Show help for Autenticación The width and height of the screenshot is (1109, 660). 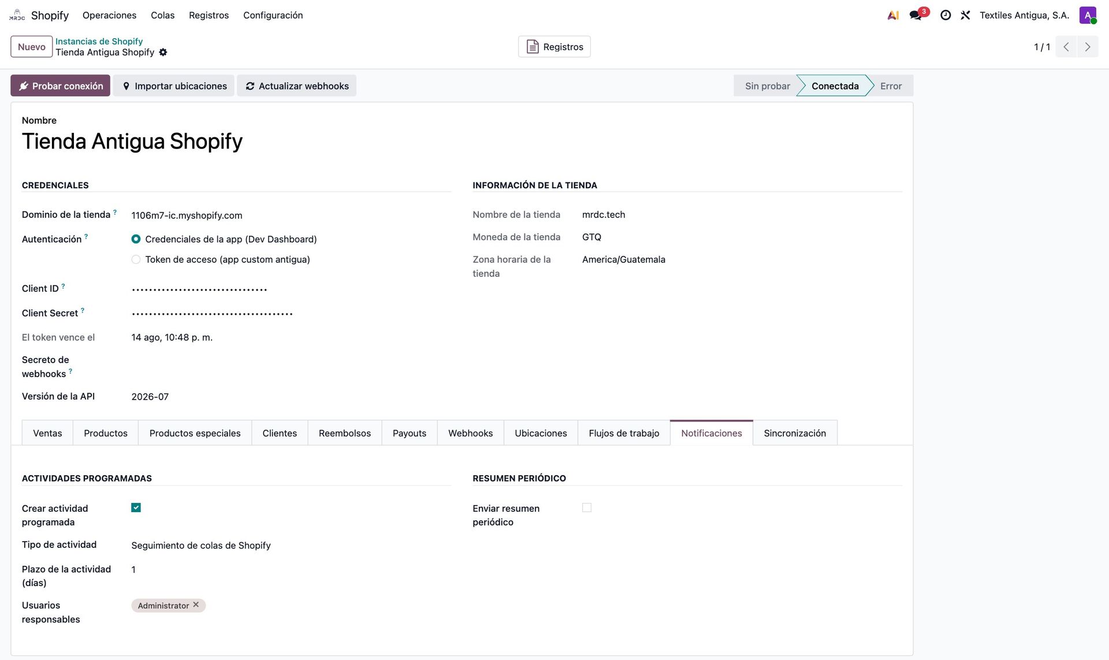coord(86,236)
